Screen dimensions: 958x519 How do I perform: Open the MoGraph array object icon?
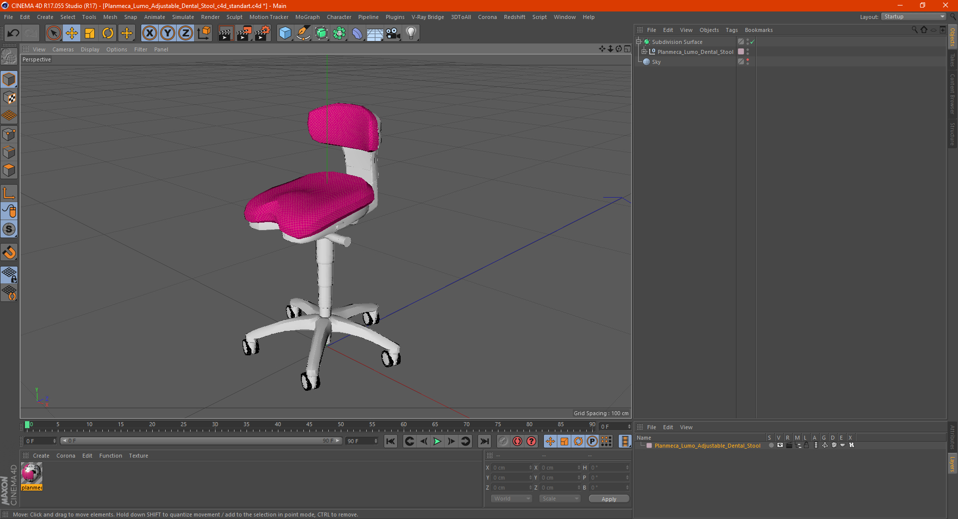[x=339, y=33]
